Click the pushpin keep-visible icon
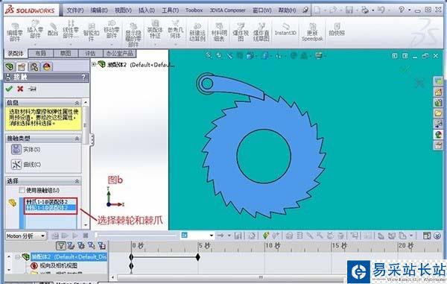This screenshot has width=447, height=284. click(32, 89)
